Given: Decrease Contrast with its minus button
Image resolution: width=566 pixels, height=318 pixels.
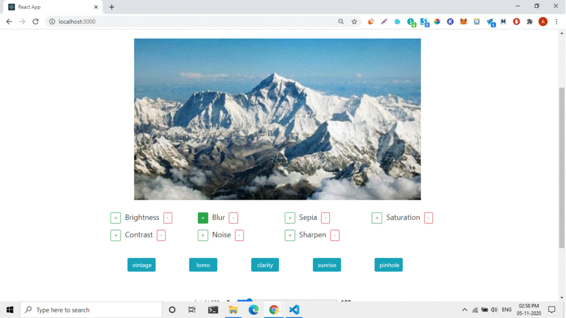Looking at the screenshot, I should [161, 235].
